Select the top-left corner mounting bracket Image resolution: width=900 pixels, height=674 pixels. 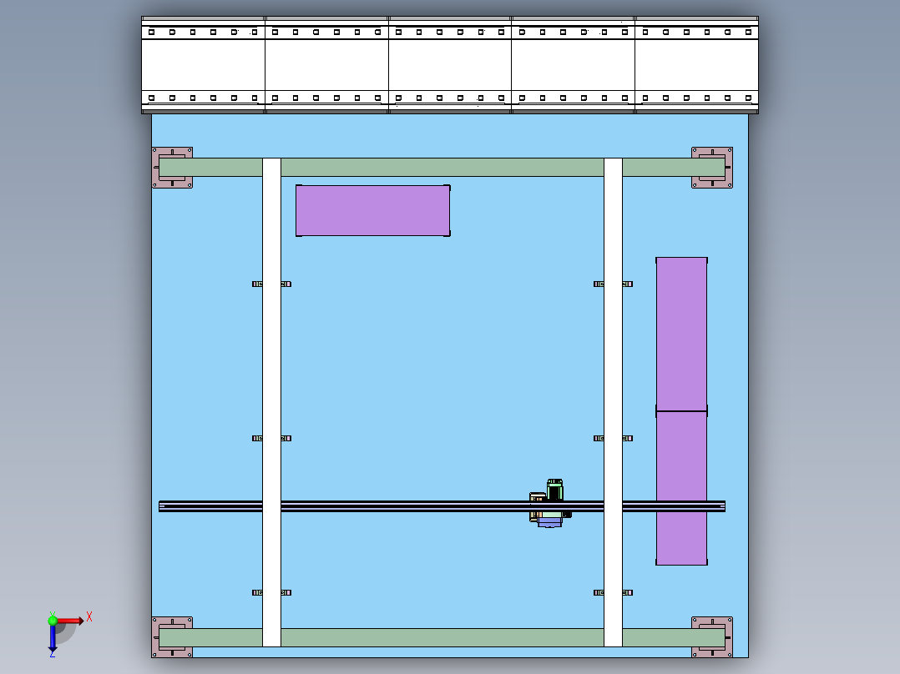tap(172, 168)
